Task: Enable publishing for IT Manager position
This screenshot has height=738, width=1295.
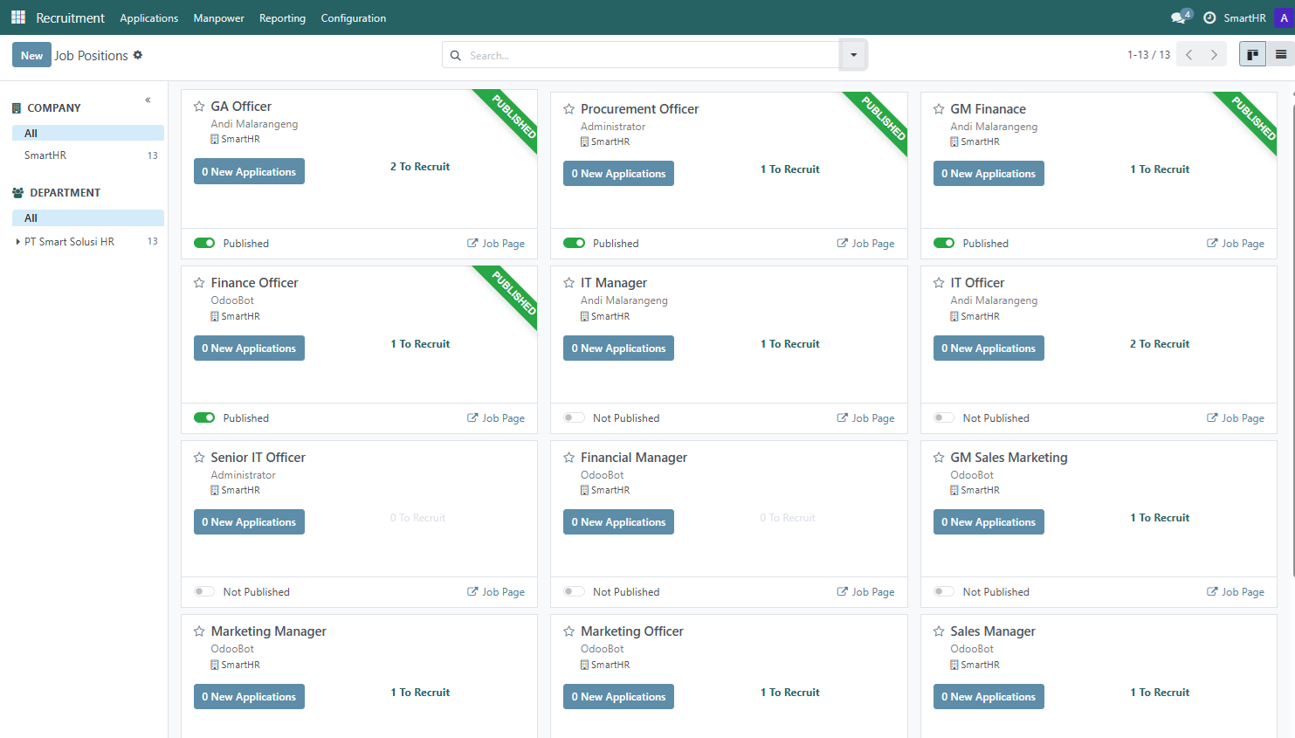Action: (574, 418)
